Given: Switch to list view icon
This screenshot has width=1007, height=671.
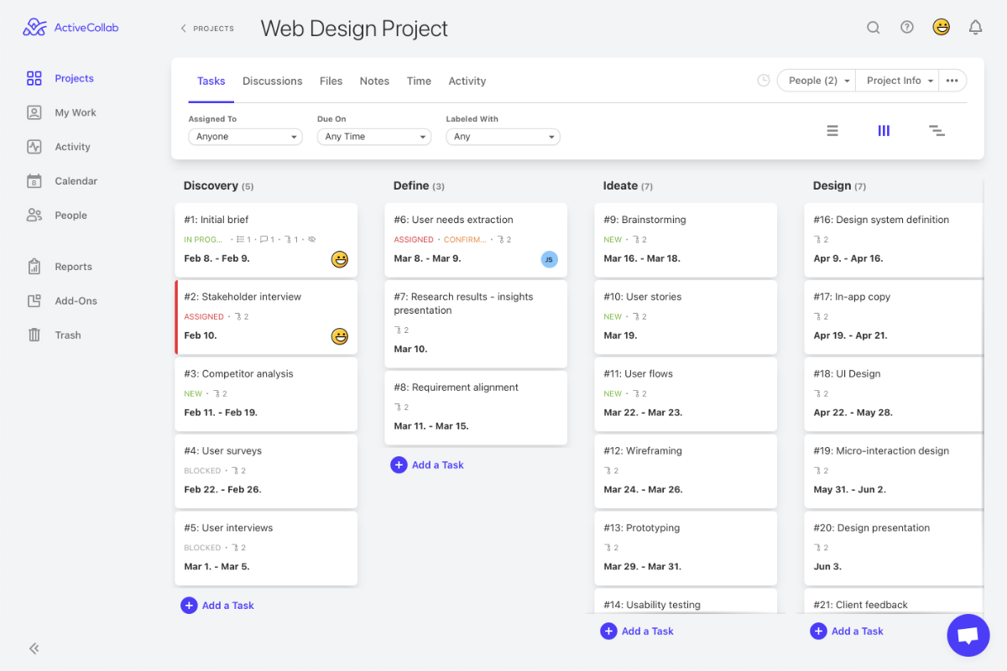Looking at the screenshot, I should coord(832,131).
